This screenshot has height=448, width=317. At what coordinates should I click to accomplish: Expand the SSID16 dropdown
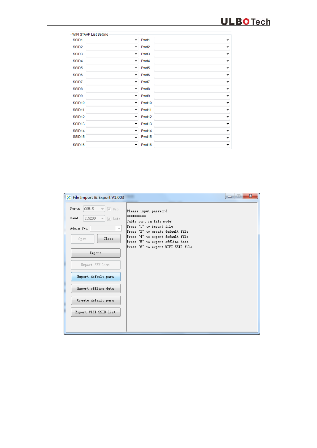[x=136, y=145]
